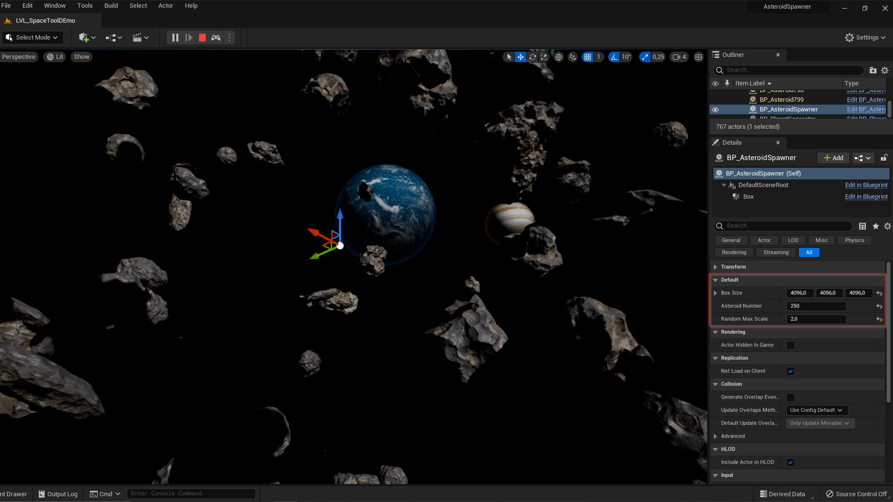Toggle grid snapping
893x502 pixels.
pos(588,57)
